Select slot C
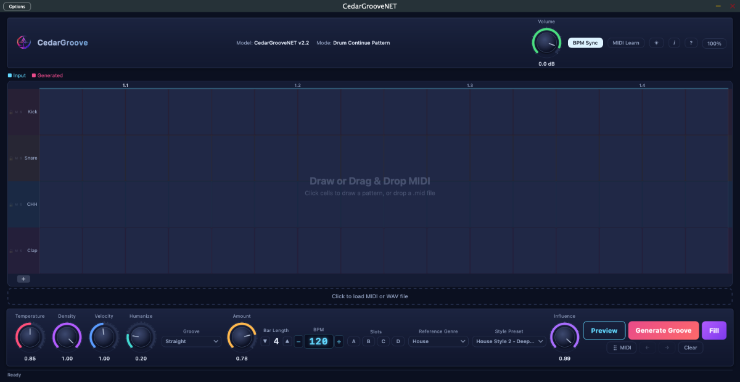This screenshot has width=740, height=382. (383, 341)
